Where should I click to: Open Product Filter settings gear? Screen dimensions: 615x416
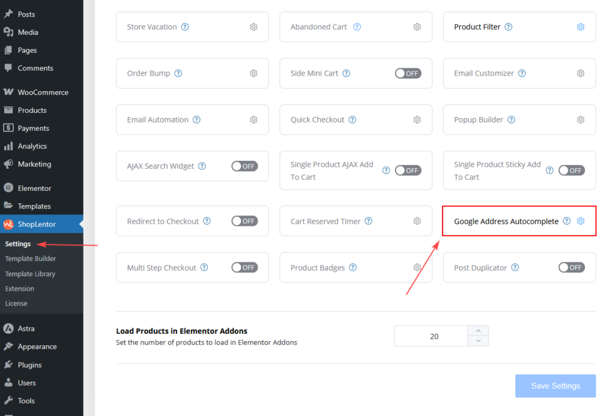pos(581,27)
